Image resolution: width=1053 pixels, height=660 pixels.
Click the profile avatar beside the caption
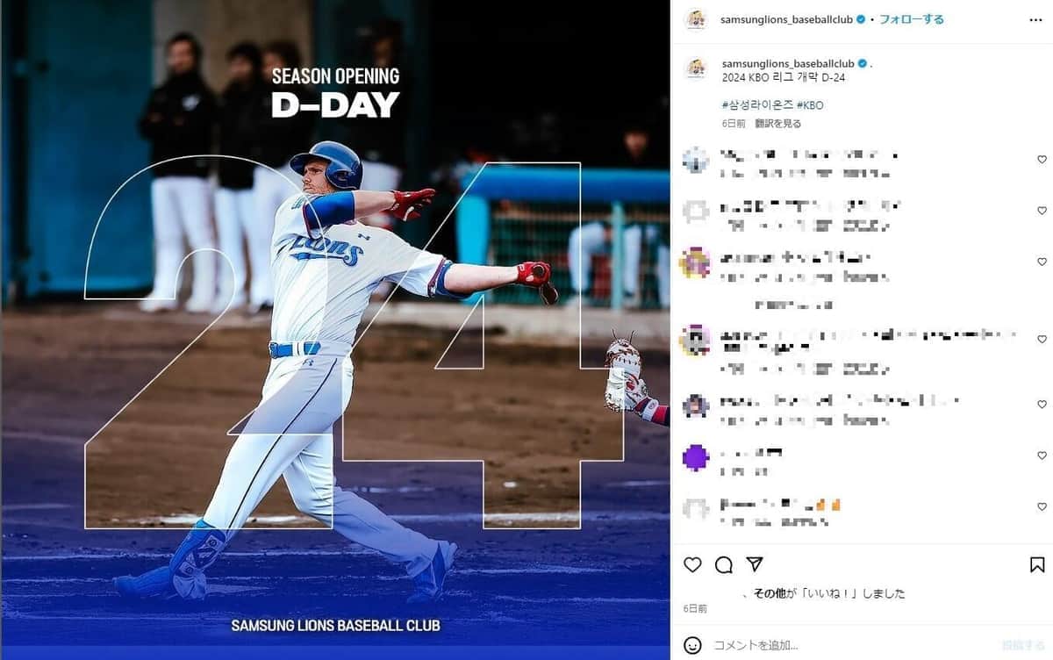[x=696, y=68]
